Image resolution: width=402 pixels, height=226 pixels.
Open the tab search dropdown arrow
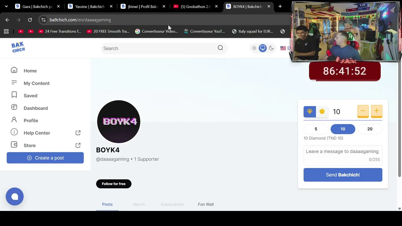[6, 6]
